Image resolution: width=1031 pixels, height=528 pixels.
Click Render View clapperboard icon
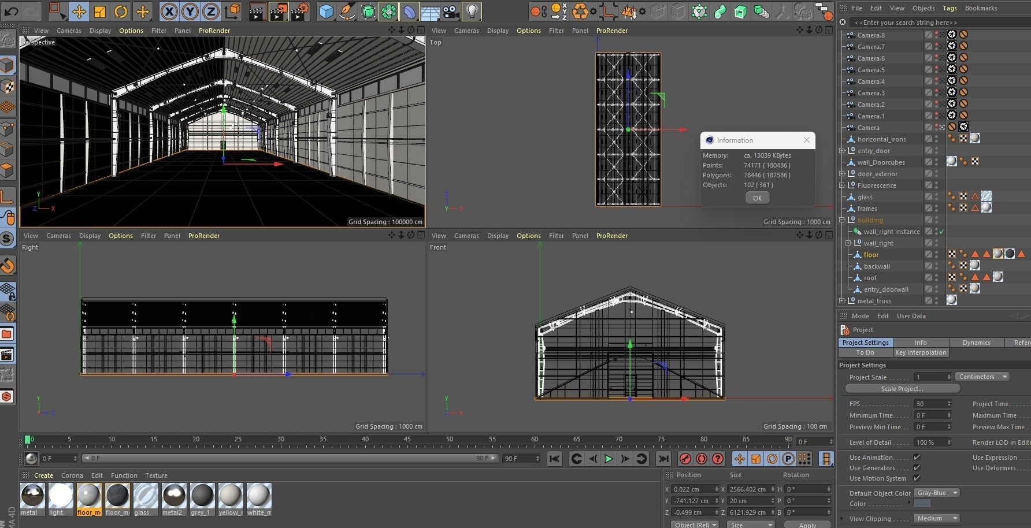tap(258, 11)
